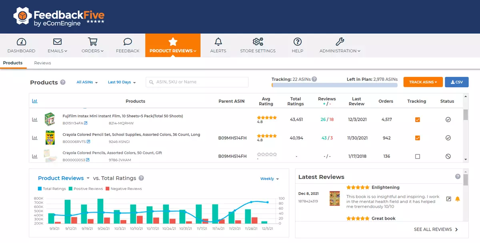Click notification bell on Enlightening review

click(x=458, y=199)
